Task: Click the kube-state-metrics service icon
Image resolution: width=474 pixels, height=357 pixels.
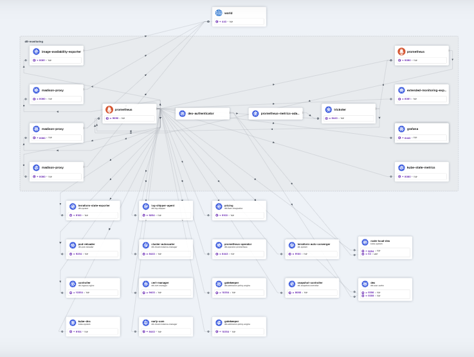Action: pos(401,167)
